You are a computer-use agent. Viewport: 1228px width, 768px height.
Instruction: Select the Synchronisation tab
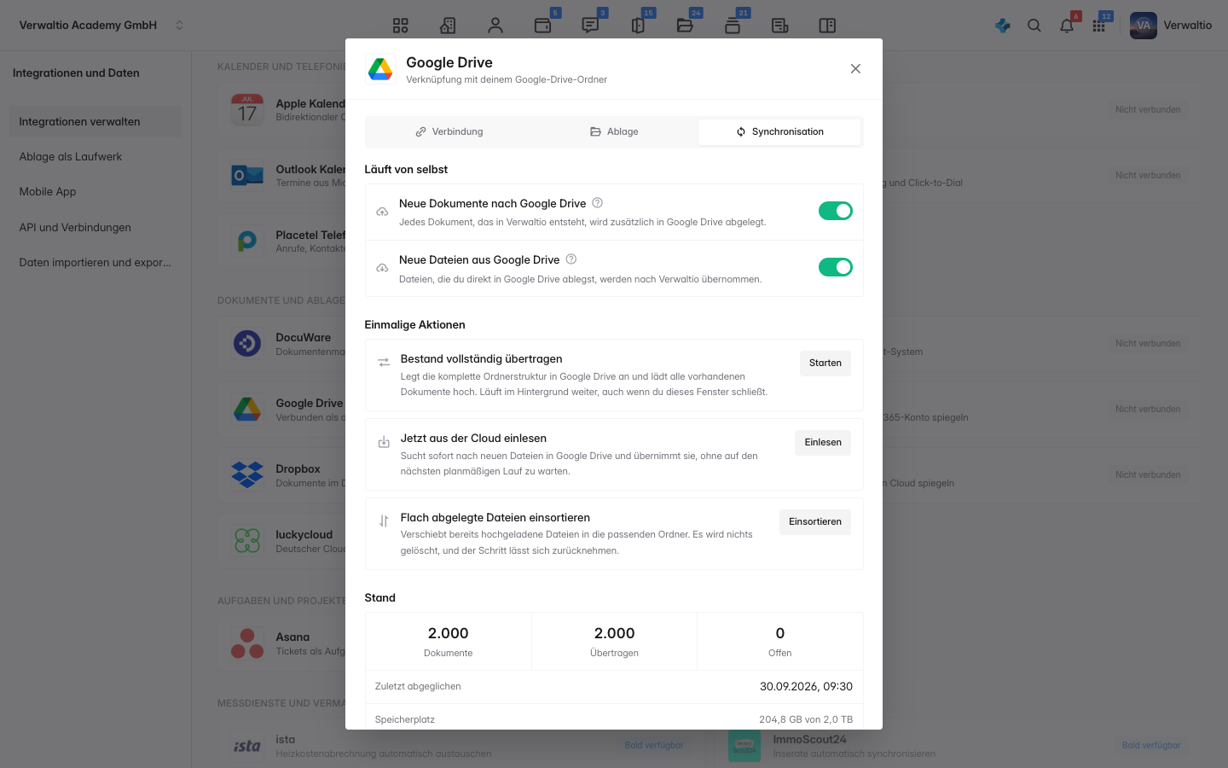click(779, 131)
